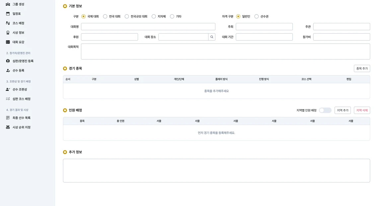Click the 심판/운영진 등록 icon
This screenshot has height=206, width=378.
point(8,61)
